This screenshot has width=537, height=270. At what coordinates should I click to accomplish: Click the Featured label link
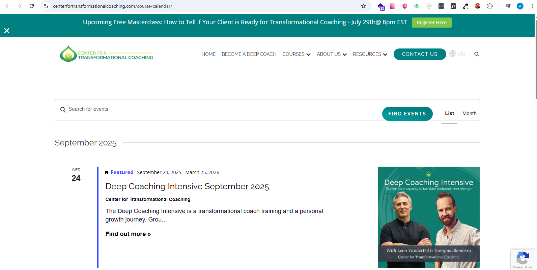pos(122,172)
